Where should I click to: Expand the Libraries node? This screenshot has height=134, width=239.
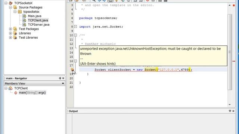pyautogui.click(x=10, y=33)
